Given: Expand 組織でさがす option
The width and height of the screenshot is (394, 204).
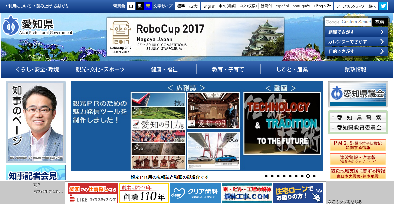Looking at the screenshot, I should tap(356, 32).
